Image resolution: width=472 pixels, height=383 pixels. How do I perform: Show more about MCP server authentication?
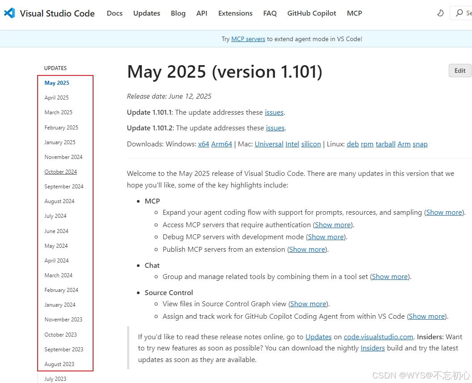(x=332, y=225)
